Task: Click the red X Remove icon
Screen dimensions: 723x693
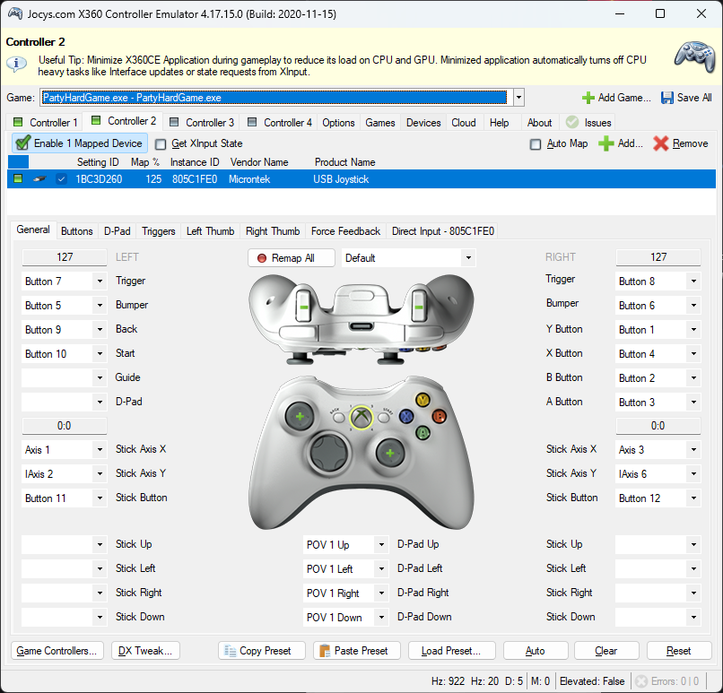Action: pyautogui.click(x=660, y=143)
